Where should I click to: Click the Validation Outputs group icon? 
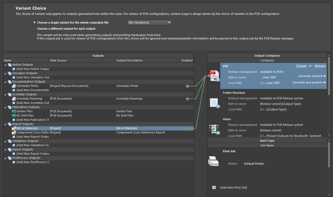pos(10,141)
